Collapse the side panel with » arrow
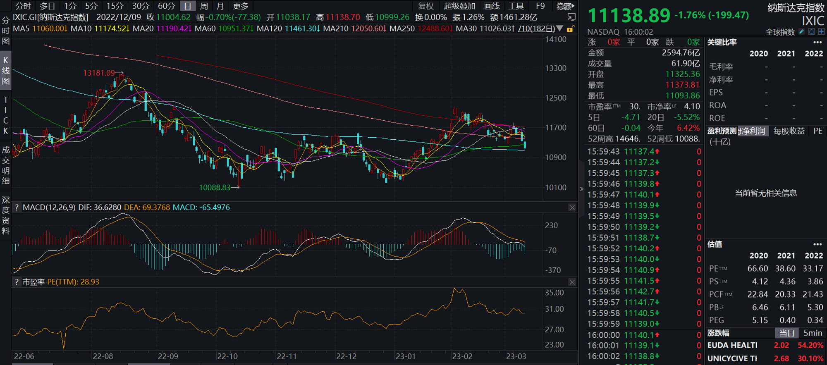 [582, 189]
